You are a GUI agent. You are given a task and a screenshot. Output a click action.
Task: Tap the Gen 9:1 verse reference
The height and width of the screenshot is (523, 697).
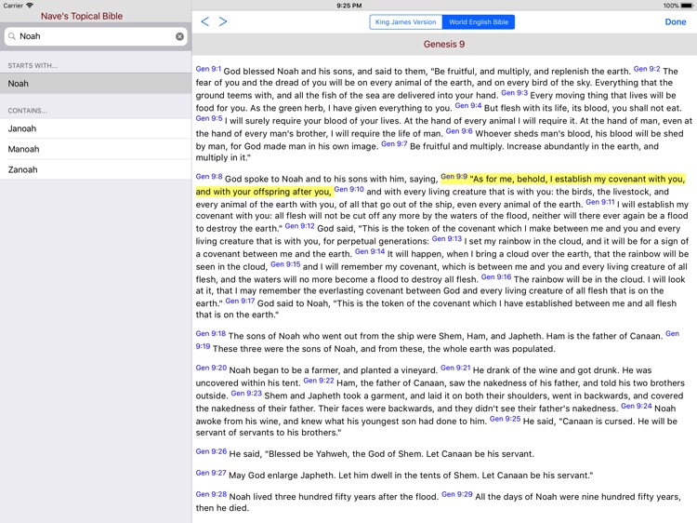(x=208, y=69)
